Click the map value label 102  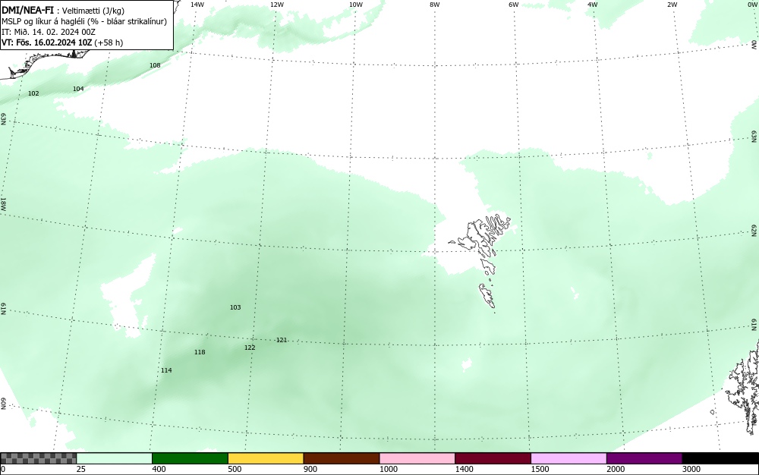[x=33, y=93]
